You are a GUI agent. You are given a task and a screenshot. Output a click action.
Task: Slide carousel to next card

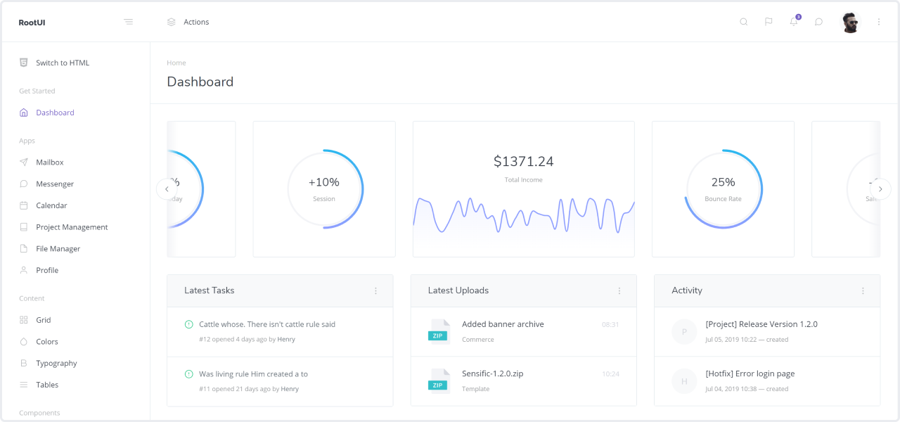click(880, 188)
